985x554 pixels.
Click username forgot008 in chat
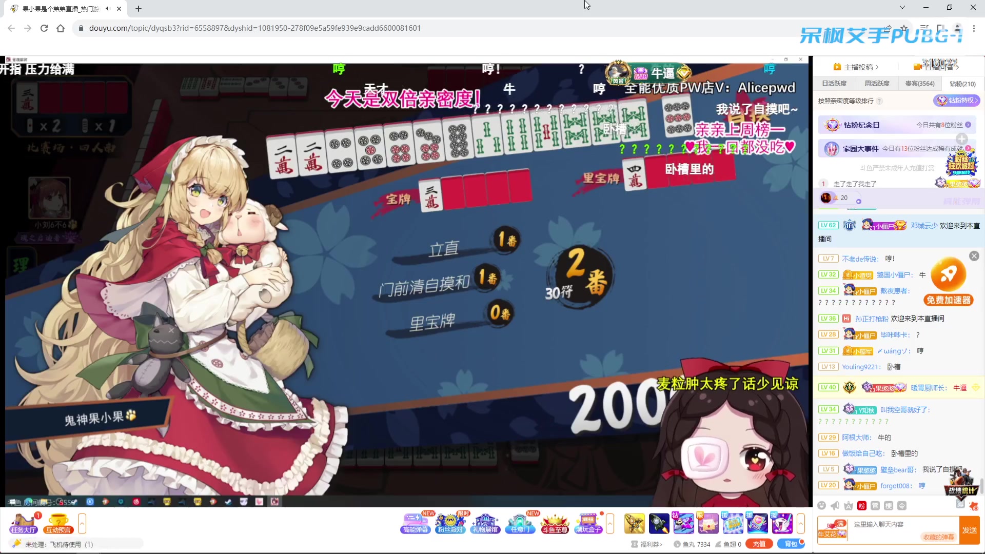pyautogui.click(x=896, y=486)
